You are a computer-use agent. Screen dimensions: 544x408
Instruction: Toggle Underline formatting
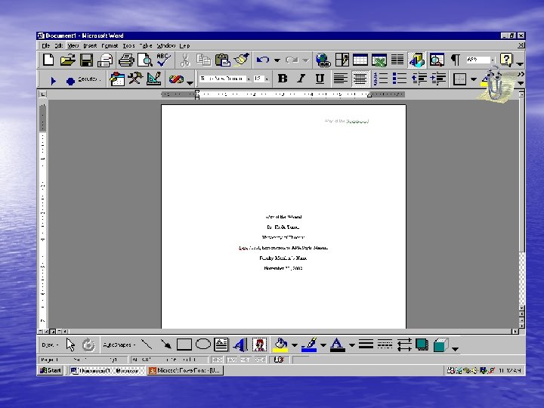point(320,79)
